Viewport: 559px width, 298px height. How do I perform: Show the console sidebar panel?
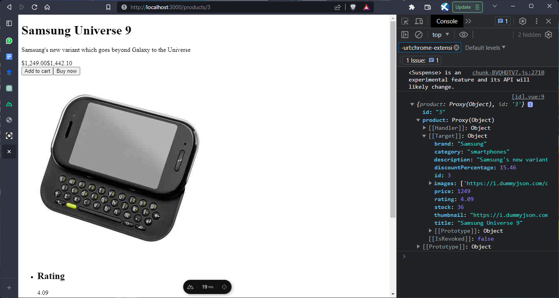[x=404, y=34]
